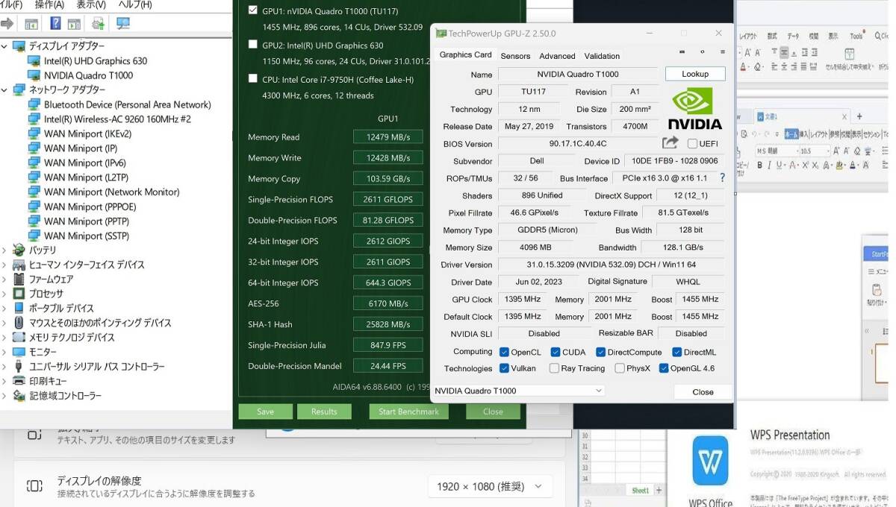
Task: Click the share BIOS export icon in GPU-Z
Action: (670, 142)
